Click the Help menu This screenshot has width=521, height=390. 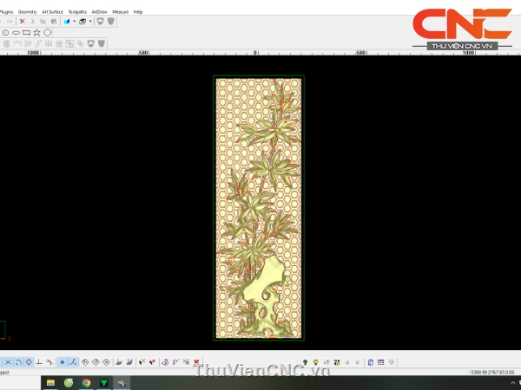pyautogui.click(x=138, y=11)
